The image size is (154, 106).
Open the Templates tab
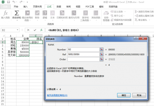(101, 7)
